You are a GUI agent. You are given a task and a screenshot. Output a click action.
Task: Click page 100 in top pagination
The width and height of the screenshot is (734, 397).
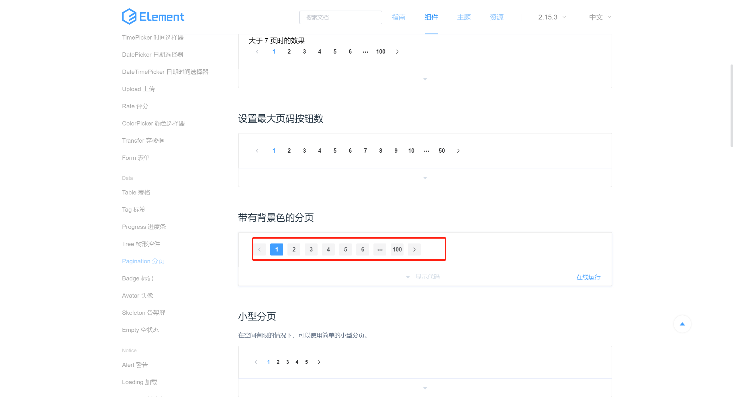pos(381,52)
